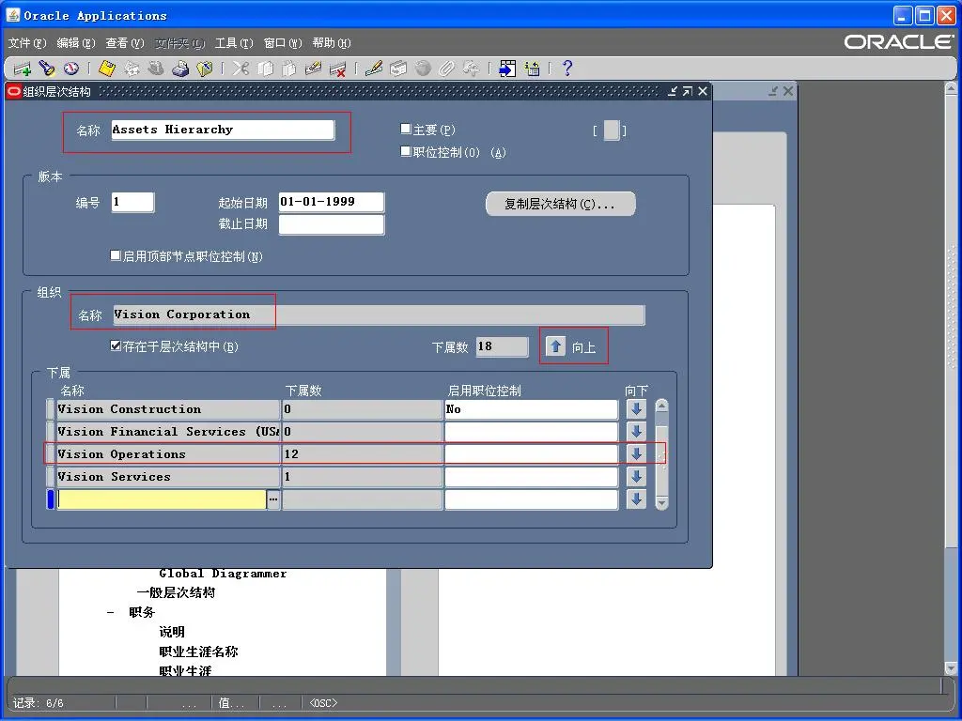Click the Attachments paperclip icon
The width and height of the screenshot is (962, 721).
pyautogui.click(x=446, y=69)
